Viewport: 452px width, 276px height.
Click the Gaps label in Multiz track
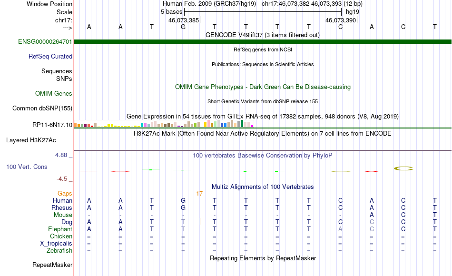pos(65,194)
